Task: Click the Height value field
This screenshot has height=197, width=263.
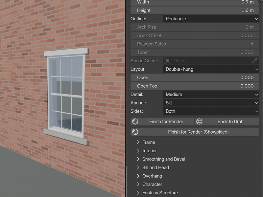Action: (195, 11)
